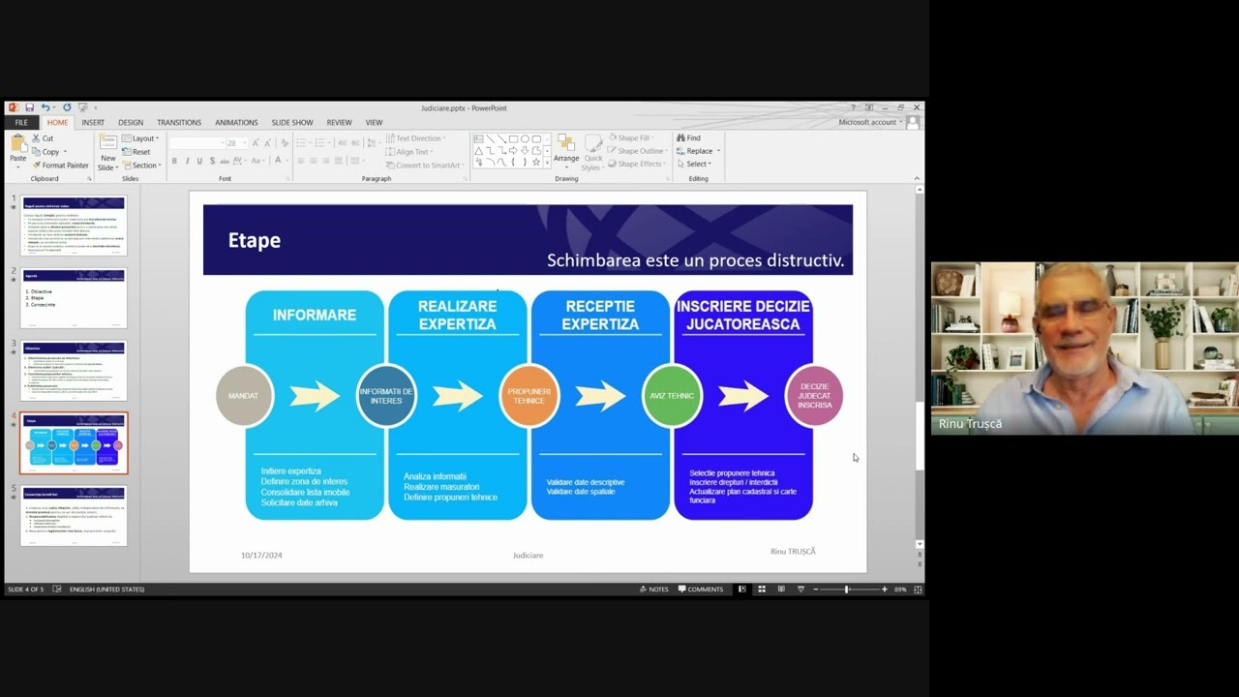The image size is (1239, 697).
Task: Click Increase Font Size icon
Action: (x=255, y=142)
